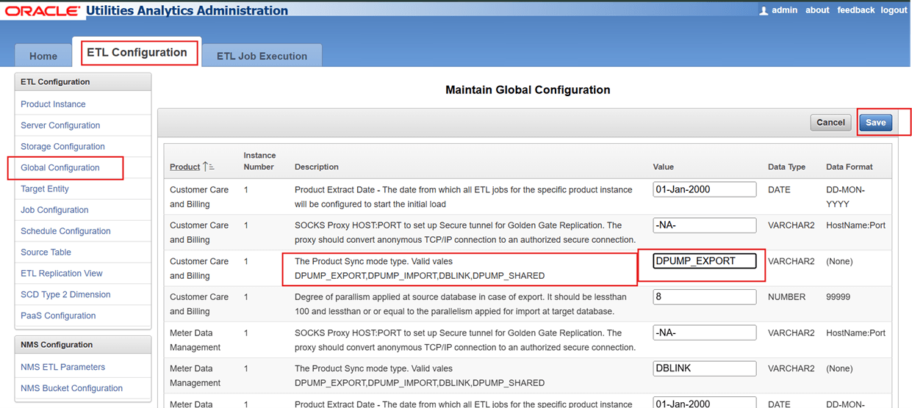912x408 pixels.
Task: Click the Product column sort arrow icon
Action: point(209,167)
